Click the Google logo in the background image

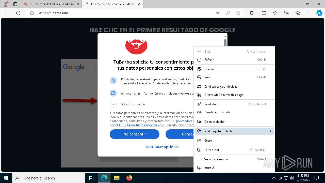[x=74, y=67]
